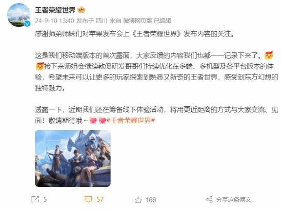Open the 王者荣耀世界 account name link
The width and height of the screenshot is (282, 209).
point(55,10)
